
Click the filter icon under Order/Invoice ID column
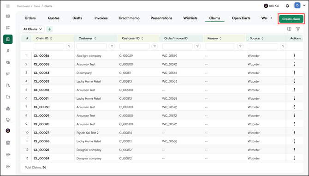(x=197, y=46)
